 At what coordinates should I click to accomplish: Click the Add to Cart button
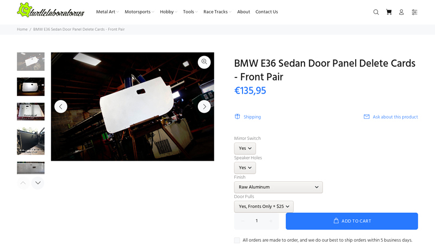tap(352, 221)
